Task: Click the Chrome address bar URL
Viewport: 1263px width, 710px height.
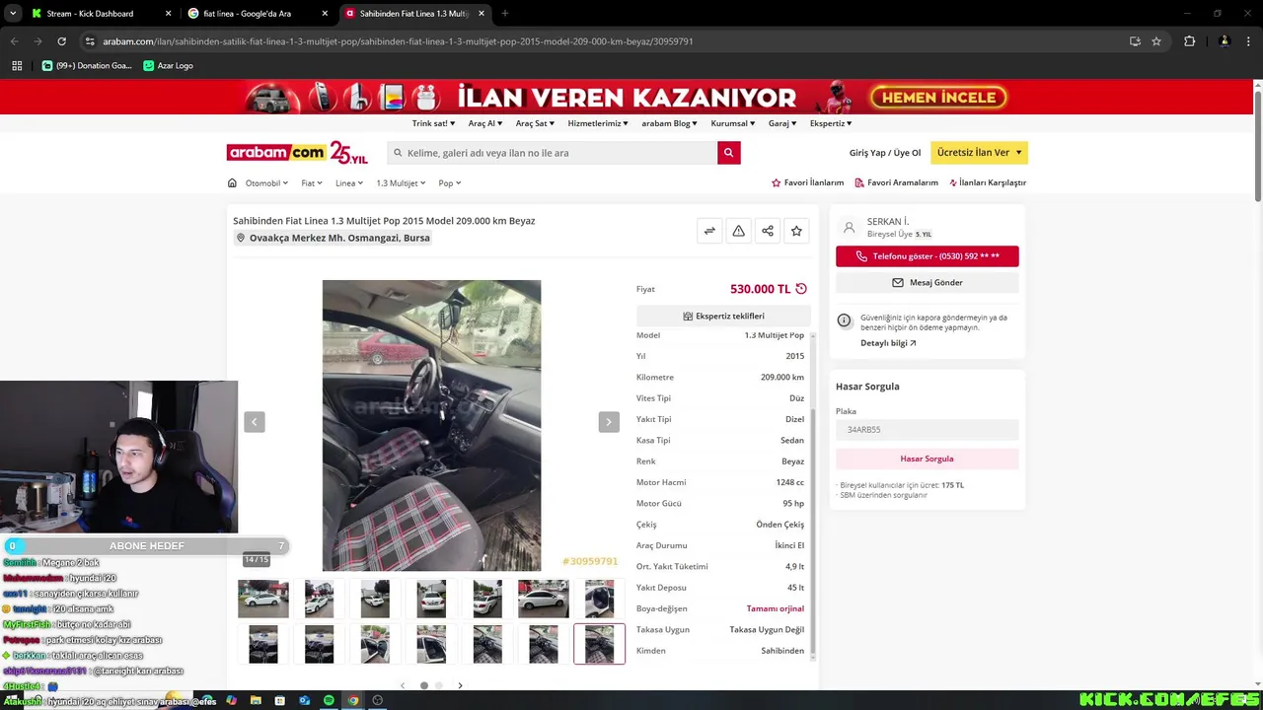Action: pyautogui.click(x=398, y=41)
